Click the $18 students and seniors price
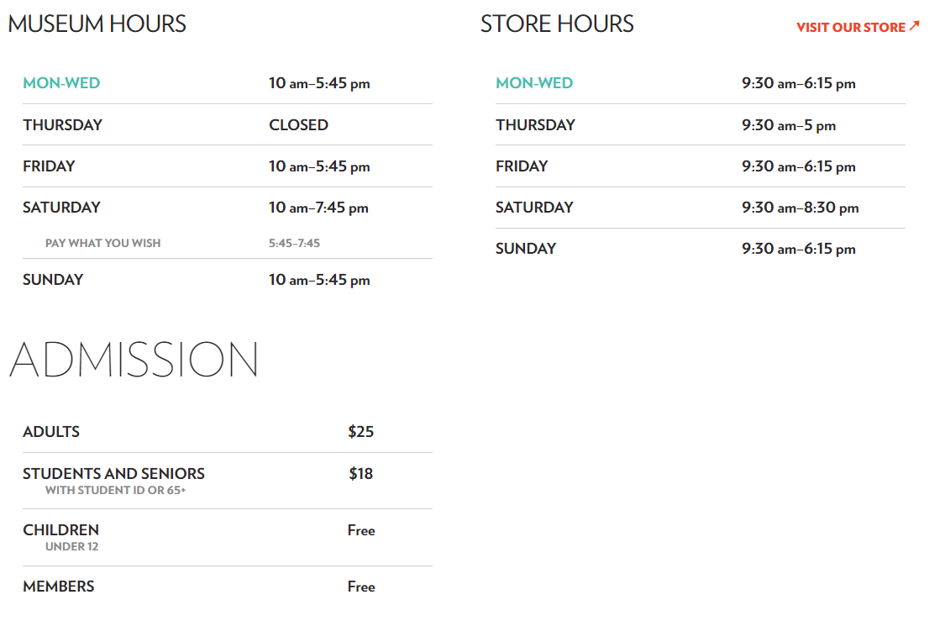Image resolution: width=945 pixels, height=621 pixels. pos(360,473)
